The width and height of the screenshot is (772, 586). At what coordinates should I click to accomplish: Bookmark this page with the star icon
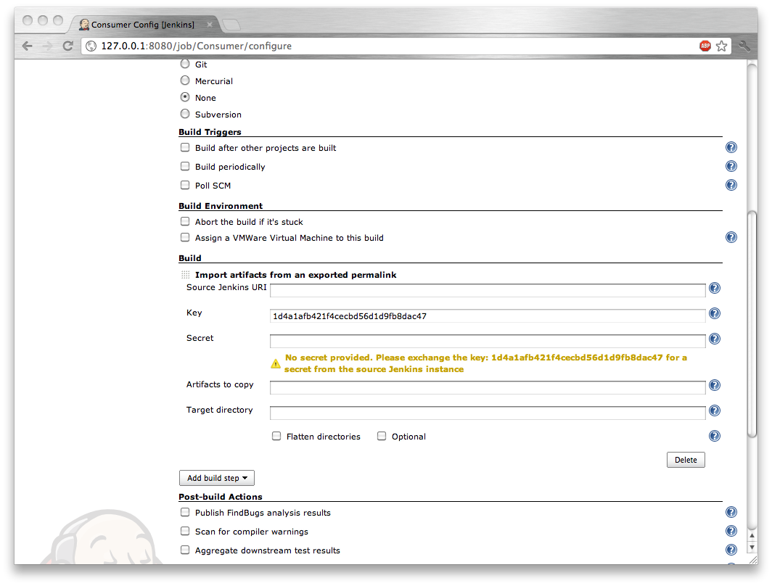click(x=722, y=46)
